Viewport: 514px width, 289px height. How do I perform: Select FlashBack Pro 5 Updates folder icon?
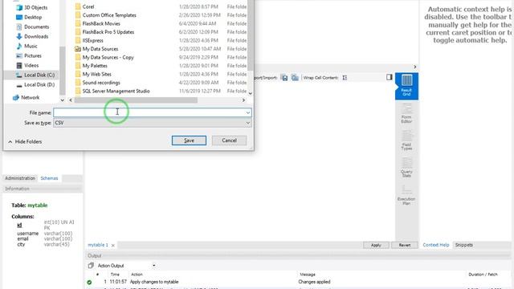tap(78, 32)
